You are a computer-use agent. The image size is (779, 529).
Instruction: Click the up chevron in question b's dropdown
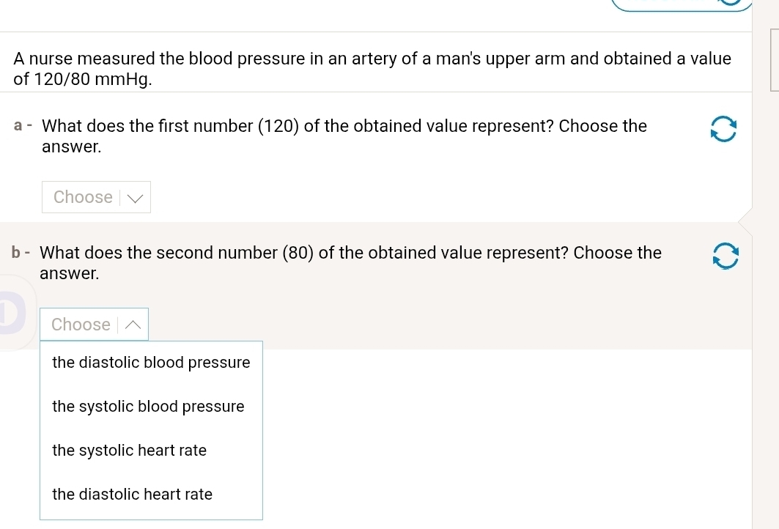(x=133, y=325)
